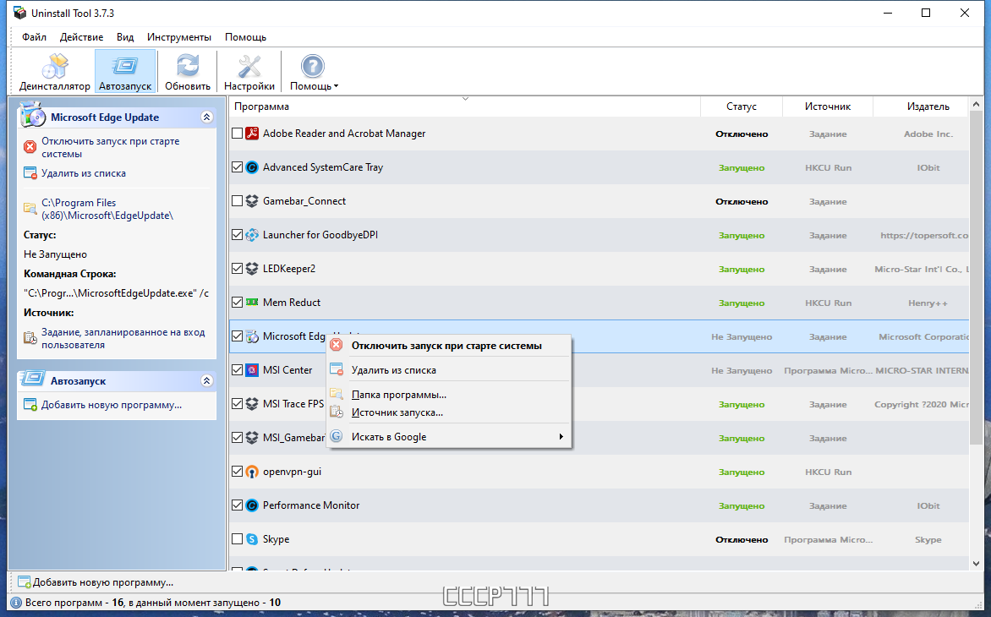Click the Adobe Reader program icon
Image resolution: width=991 pixels, height=617 pixels.
(252, 134)
